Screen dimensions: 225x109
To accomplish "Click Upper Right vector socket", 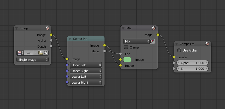I will click(x=67, y=71).
